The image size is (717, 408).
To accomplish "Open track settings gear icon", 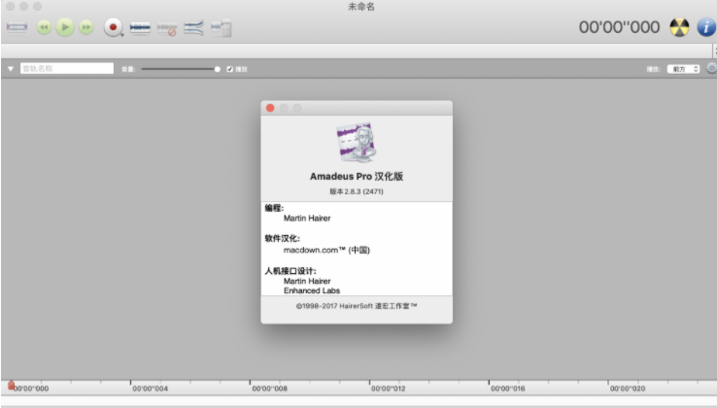I will [711, 69].
